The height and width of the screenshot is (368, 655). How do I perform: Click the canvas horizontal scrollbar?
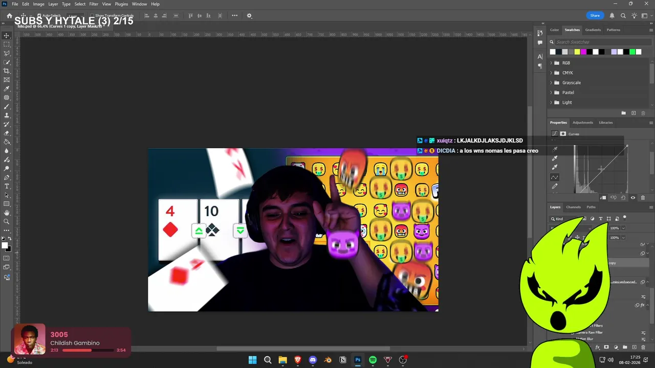(x=303, y=349)
